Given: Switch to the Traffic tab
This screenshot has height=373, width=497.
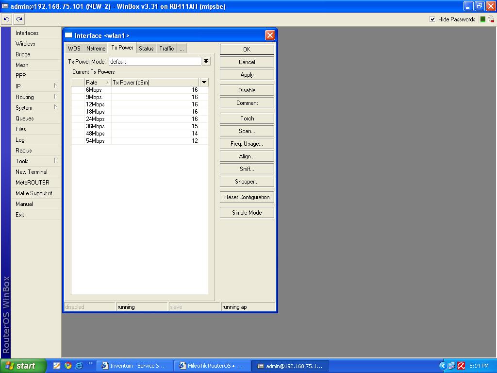Looking at the screenshot, I should point(166,48).
